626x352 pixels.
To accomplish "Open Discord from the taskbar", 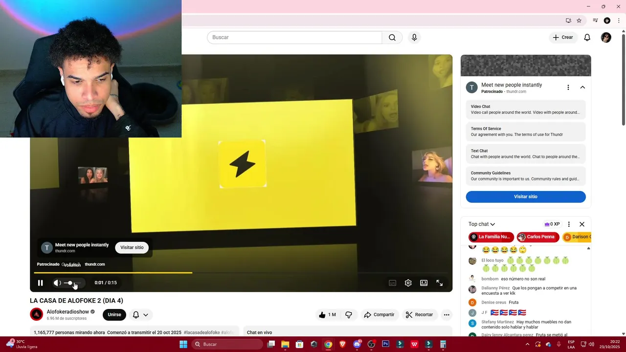I will pos(357,344).
